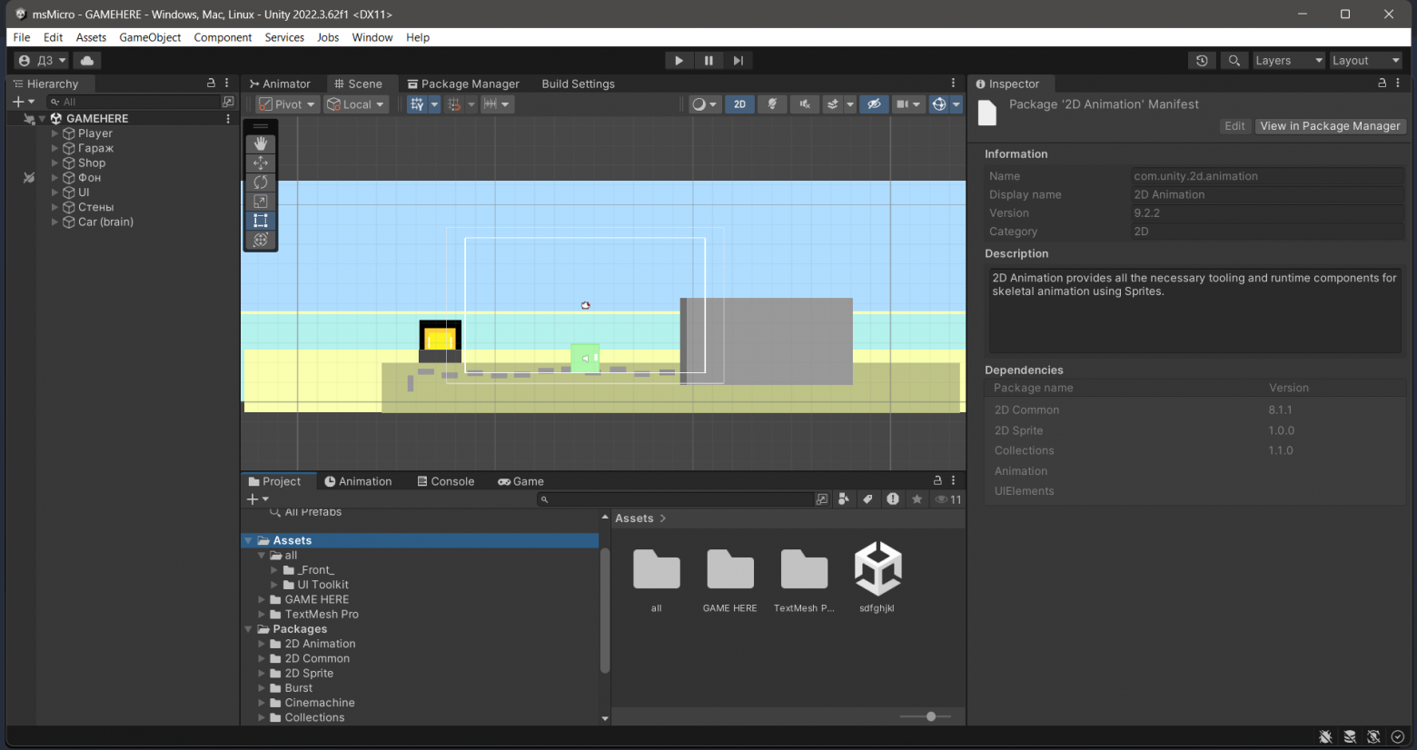Screen dimensions: 1417x750
Task: Click the sdfghjkl scene asset
Action: click(877, 577)
